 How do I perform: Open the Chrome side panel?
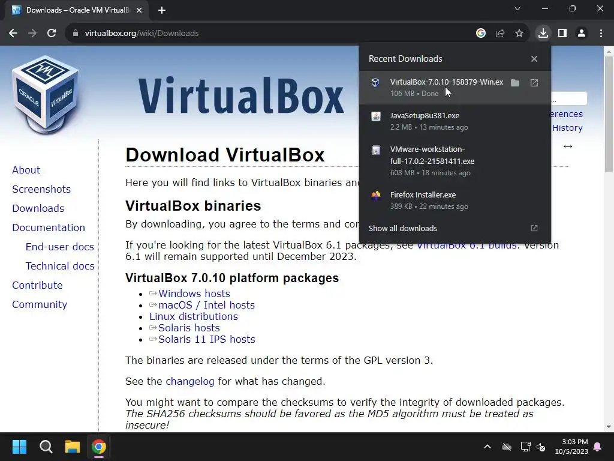[x=562, y=34]
